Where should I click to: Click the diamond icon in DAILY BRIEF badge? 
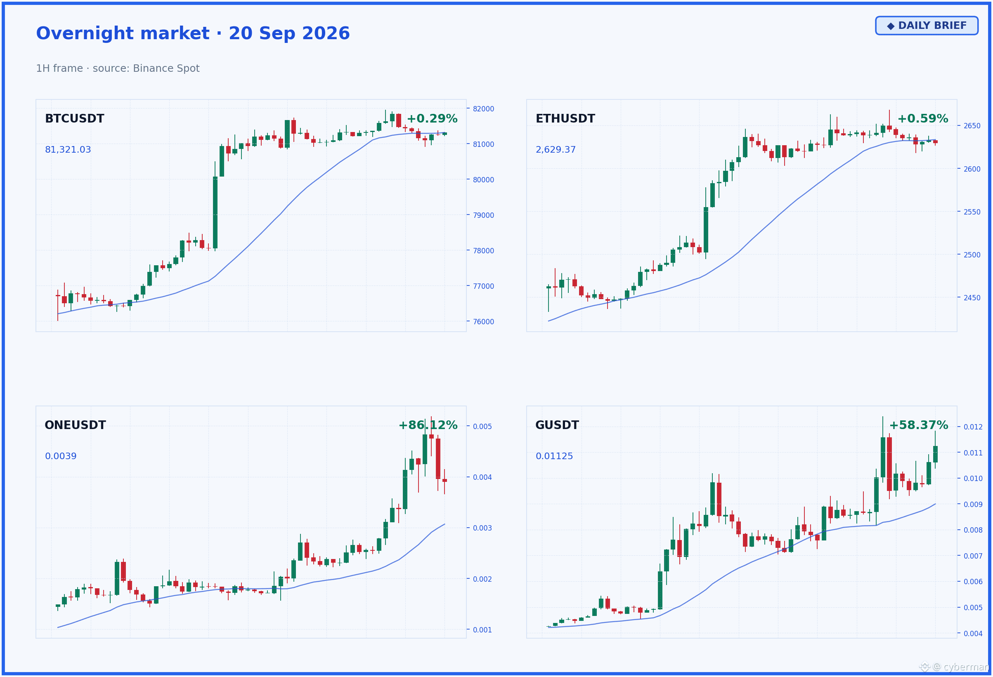(891, 26)
